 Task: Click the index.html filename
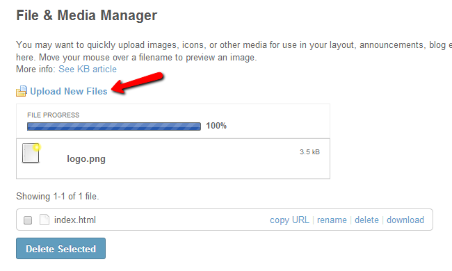click(x=75, y=220)
